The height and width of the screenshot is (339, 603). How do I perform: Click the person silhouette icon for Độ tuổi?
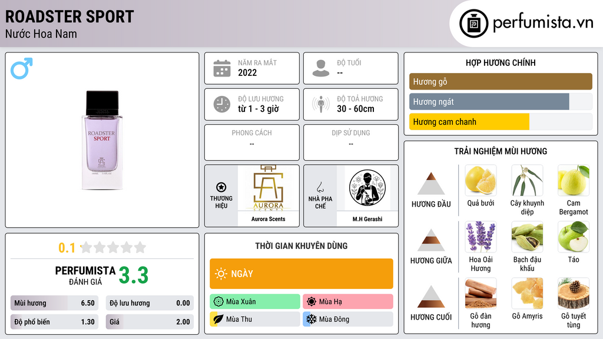(x=321, y=68)
